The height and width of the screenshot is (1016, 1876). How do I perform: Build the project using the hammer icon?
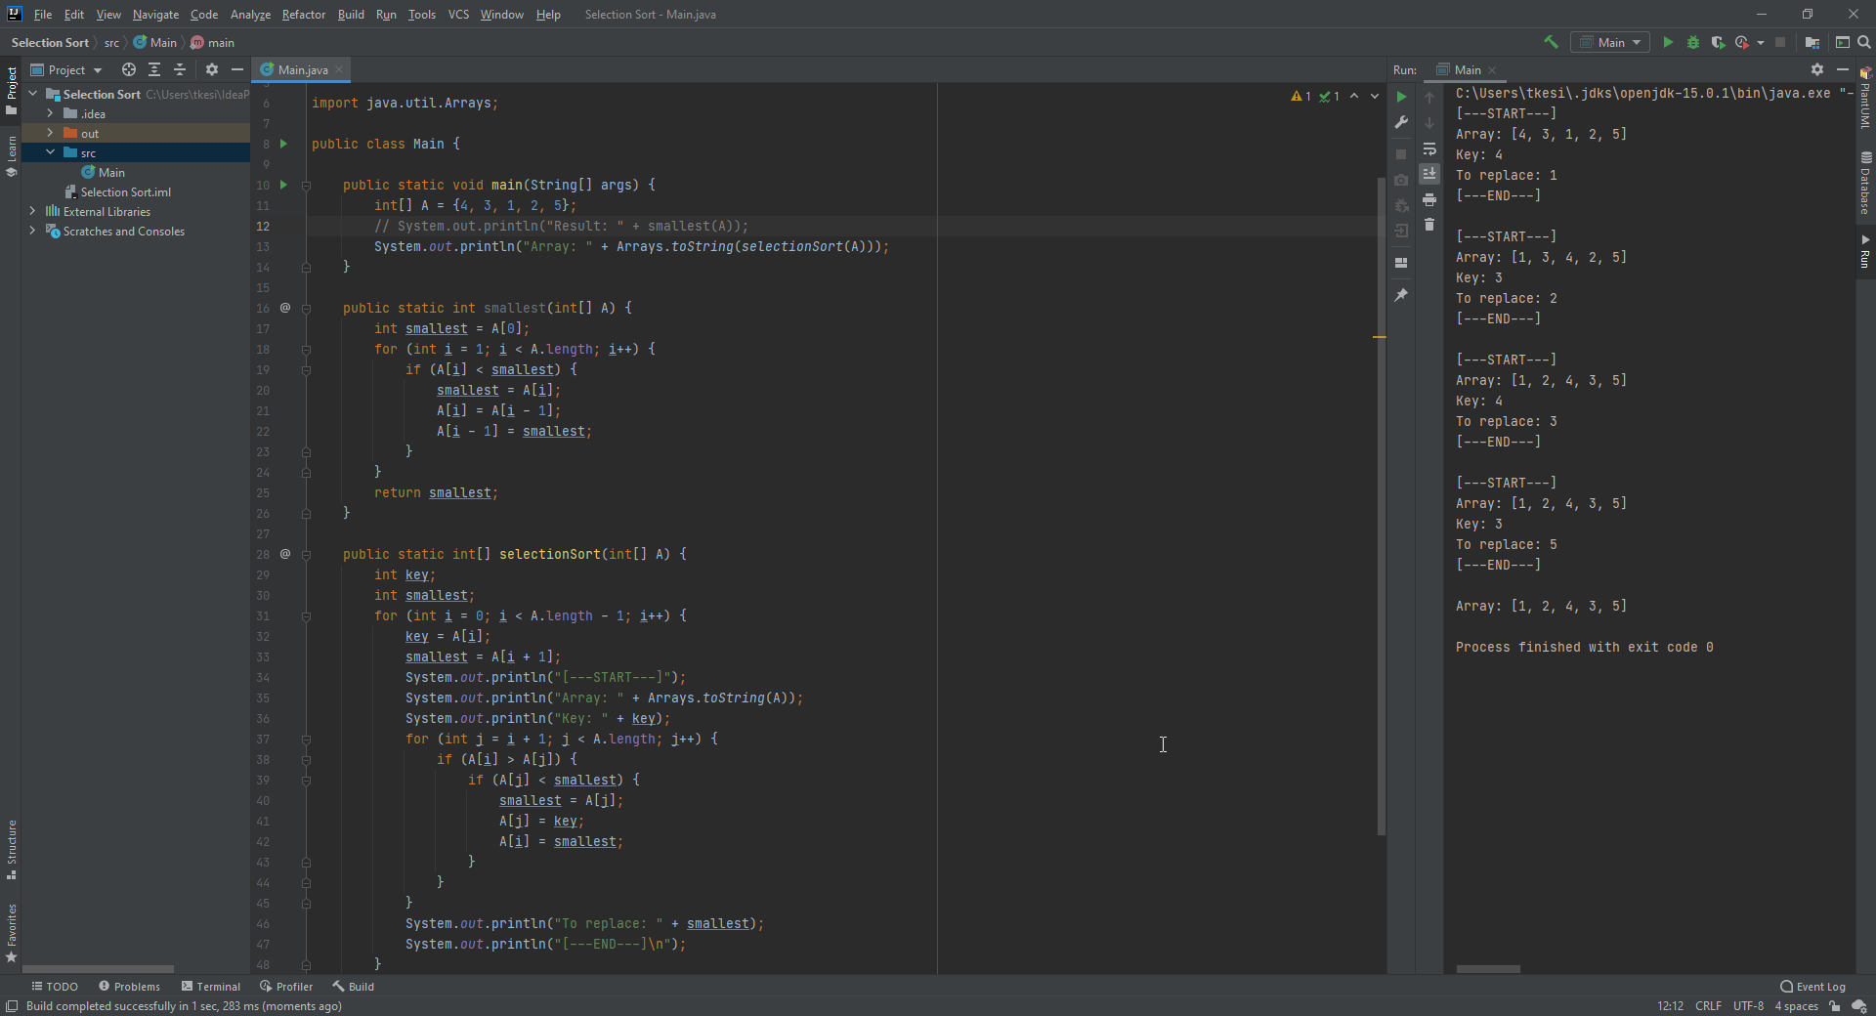coord(1552,42)
